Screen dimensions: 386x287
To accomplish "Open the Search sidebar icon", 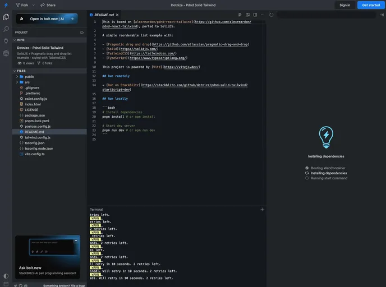I will 6,29.
